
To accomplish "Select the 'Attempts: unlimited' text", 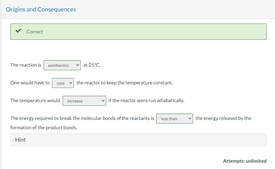I will pyautogui.click(x=245, y=161).
